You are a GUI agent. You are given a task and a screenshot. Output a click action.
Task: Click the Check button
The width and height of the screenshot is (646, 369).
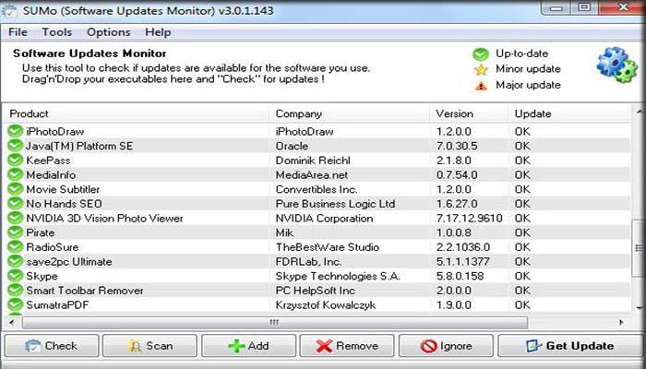[52, 346]
